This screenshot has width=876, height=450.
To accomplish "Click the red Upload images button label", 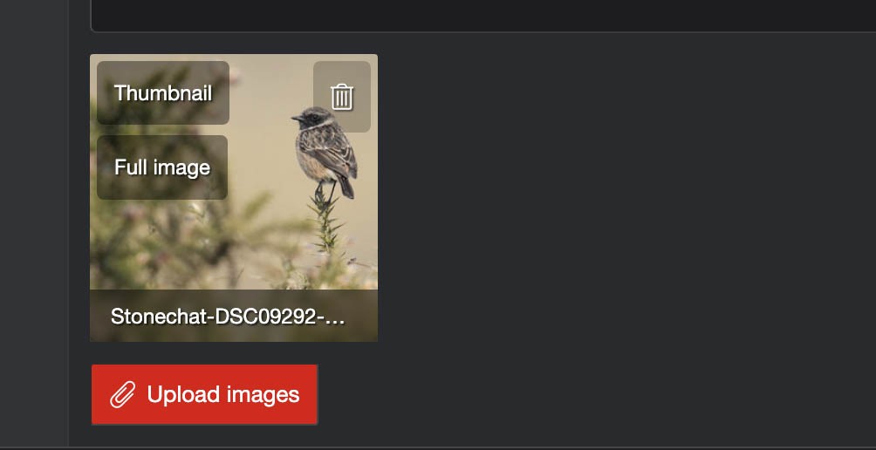I will (x=222, y=395).
